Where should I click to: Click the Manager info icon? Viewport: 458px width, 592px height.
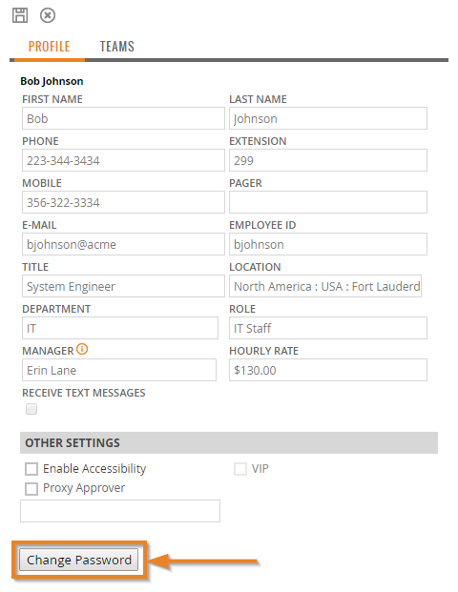pos(82,349)
